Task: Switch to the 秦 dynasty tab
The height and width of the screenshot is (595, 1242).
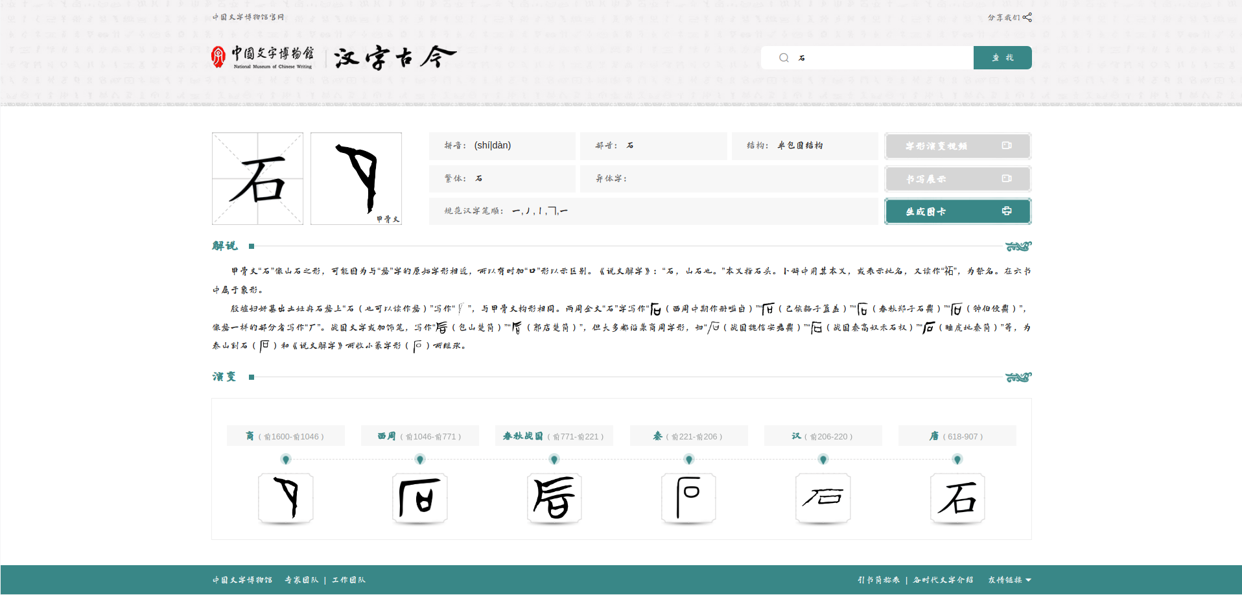Action: (x=688, y=436)
